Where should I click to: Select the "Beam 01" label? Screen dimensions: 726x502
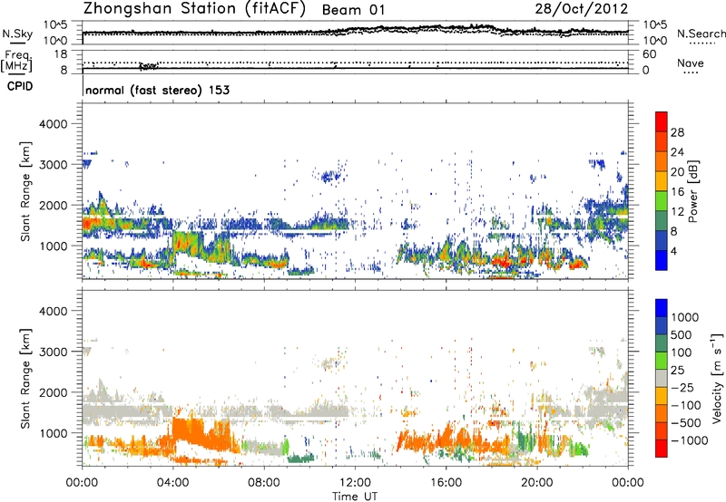point(353,10)
